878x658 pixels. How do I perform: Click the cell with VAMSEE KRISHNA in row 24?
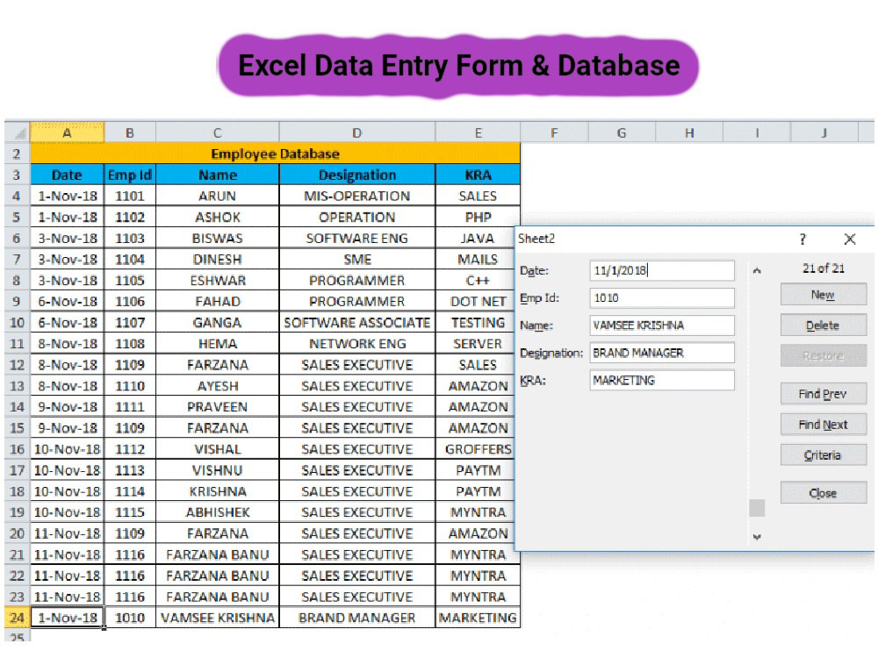pos(217,618)
